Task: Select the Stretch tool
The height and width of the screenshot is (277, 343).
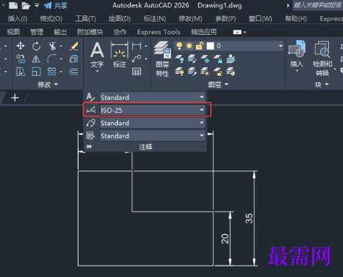Action: 21,72
